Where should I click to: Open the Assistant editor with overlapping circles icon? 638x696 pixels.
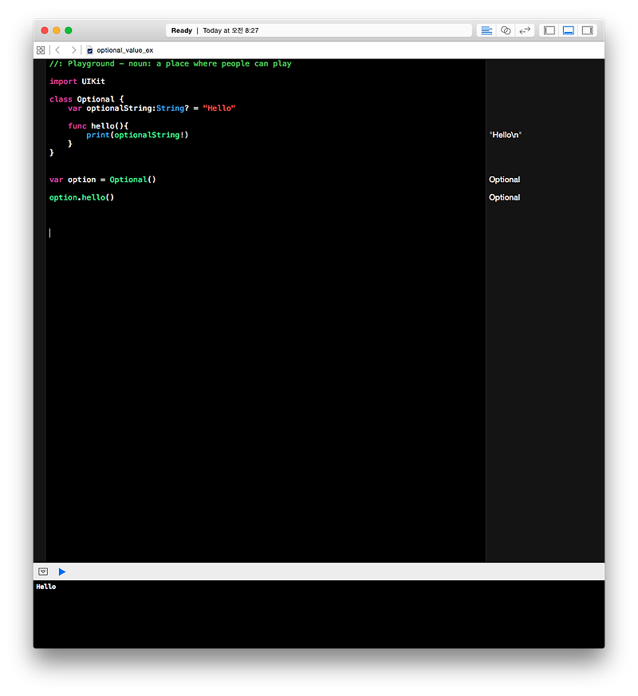point(505,30)
